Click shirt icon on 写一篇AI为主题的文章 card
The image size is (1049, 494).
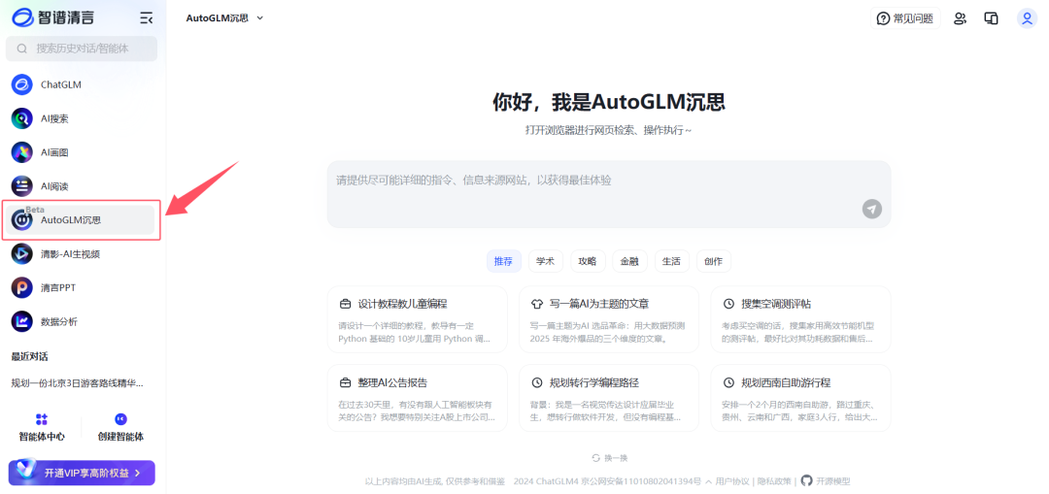point(536,304)
